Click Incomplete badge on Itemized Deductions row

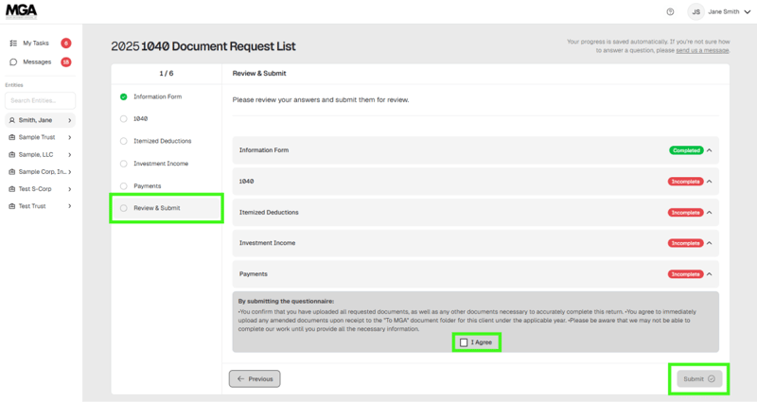[685, 212]
